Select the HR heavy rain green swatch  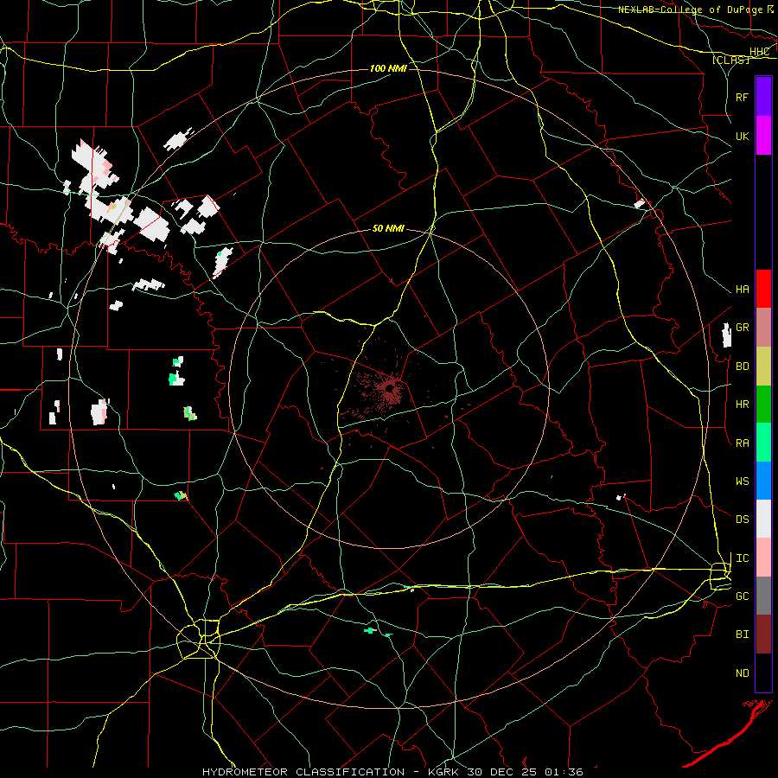[763, 404]
